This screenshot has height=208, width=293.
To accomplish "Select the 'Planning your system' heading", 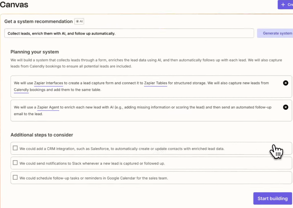I will tap(35, 52).
